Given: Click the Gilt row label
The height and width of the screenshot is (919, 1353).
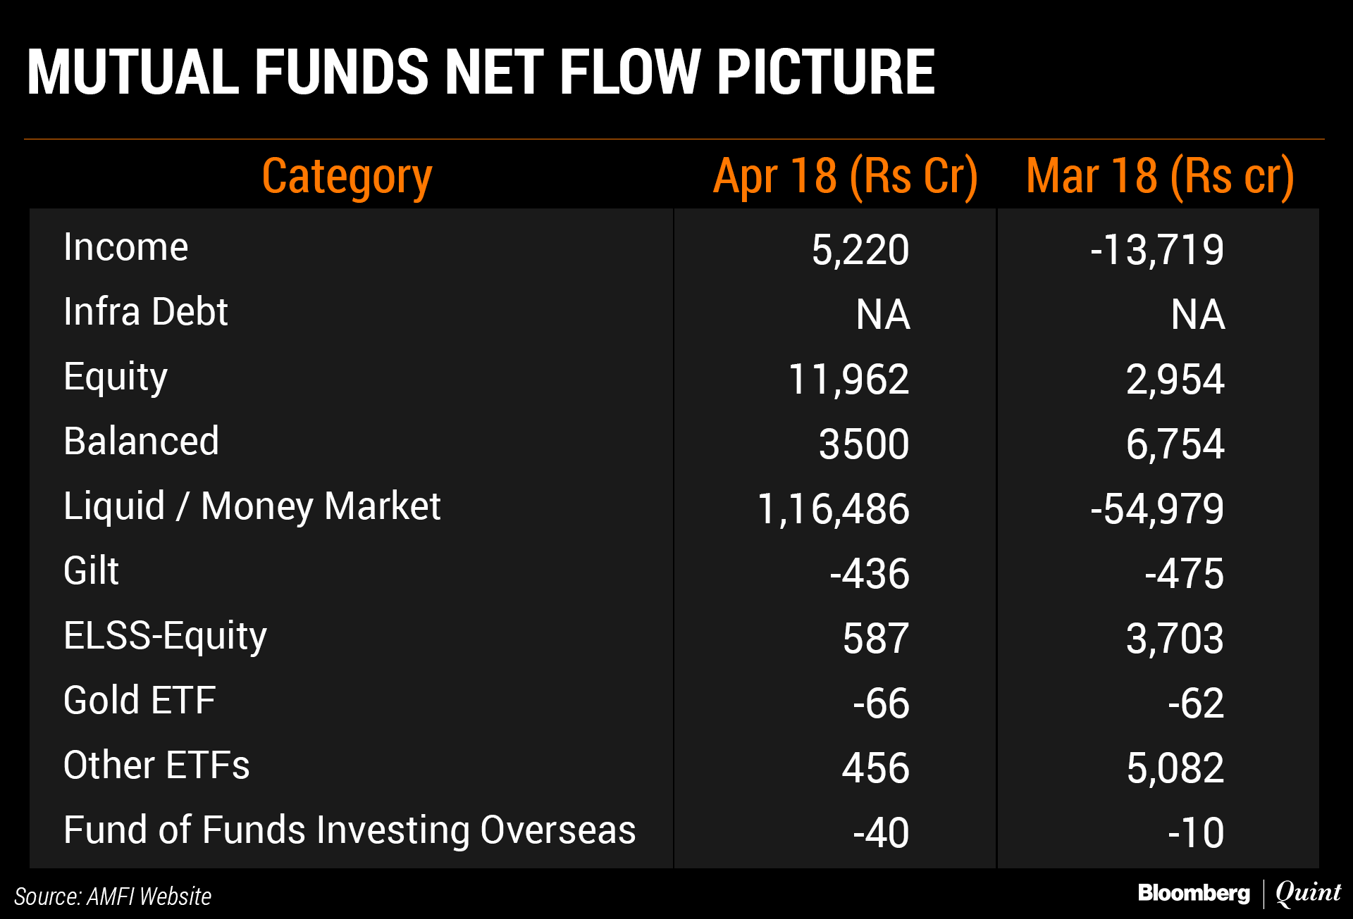Looking at the screenshot, I should 91,570.
